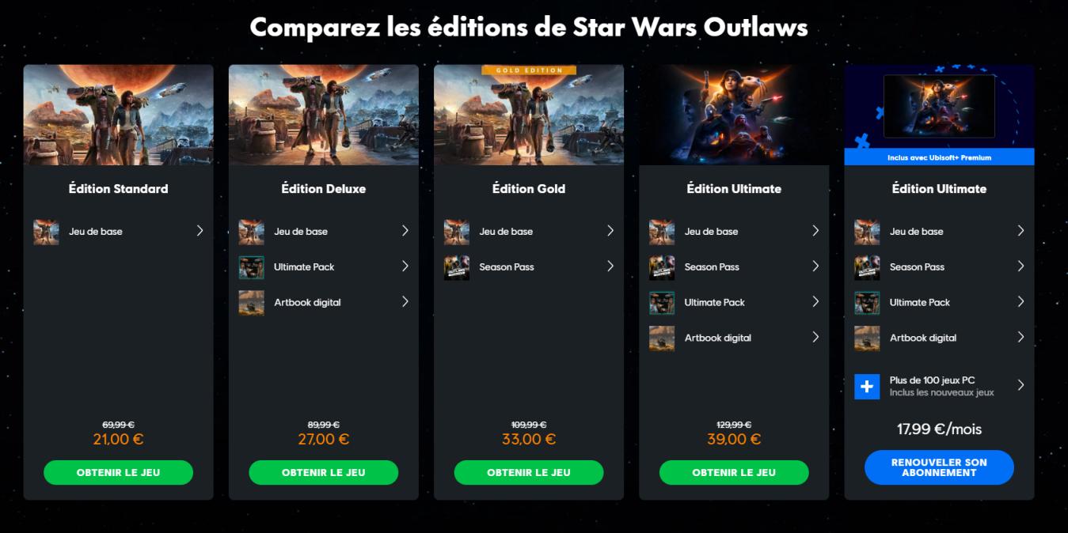Click the Jeu de base icon in Édition Standard
The width and height of the screenshot is (1068, 533).
coord(46,232)
